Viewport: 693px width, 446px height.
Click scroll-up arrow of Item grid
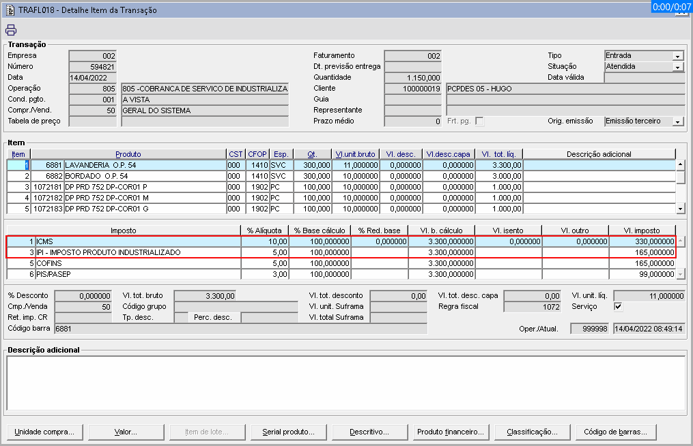click(x=681, y=165)
